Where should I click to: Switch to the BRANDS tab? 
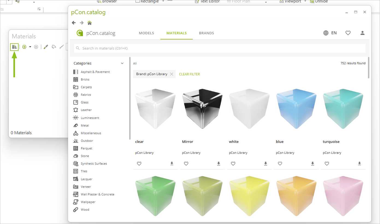click(x=207, y=33)
